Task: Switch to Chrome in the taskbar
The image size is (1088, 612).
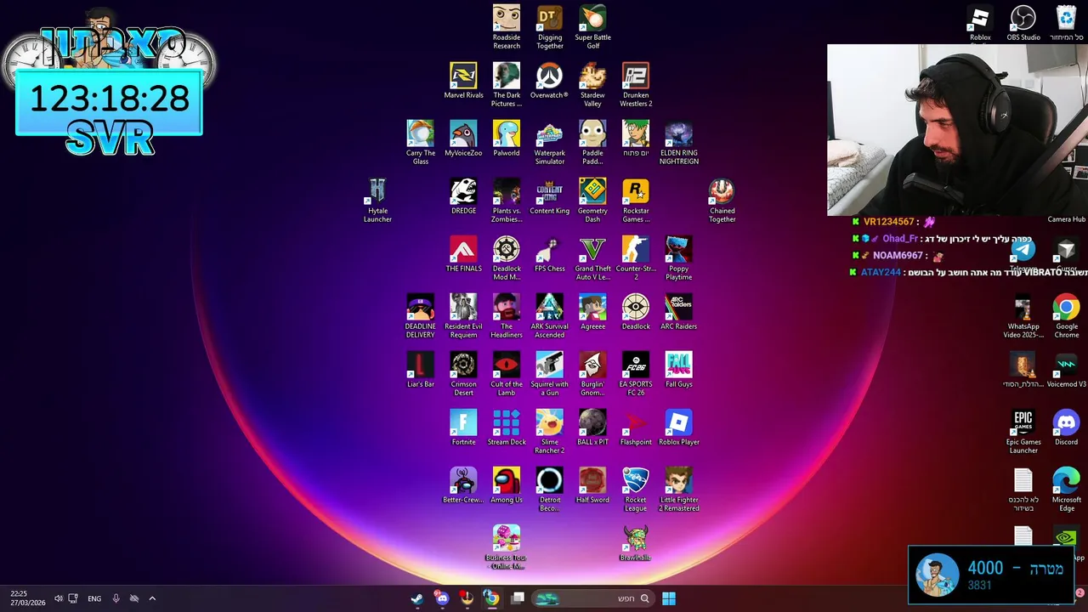Action: (491, 598)
